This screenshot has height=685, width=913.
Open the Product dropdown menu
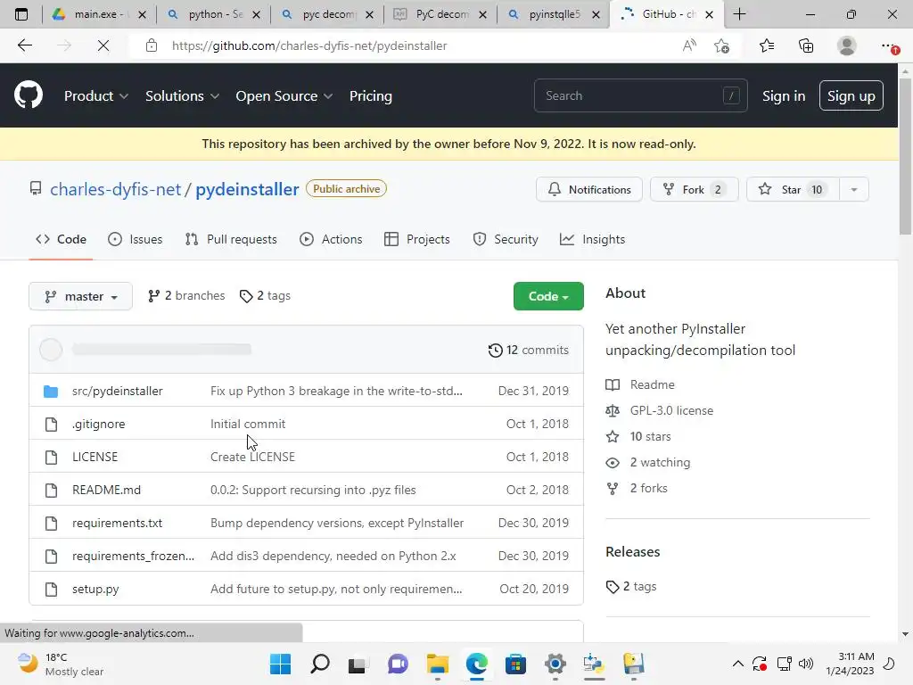pos(96,95)
